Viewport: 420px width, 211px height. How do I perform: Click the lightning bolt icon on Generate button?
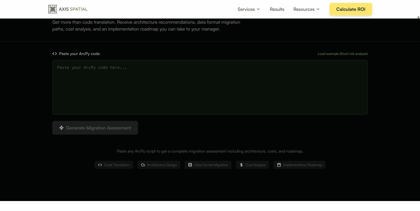(x=61, y=128)
